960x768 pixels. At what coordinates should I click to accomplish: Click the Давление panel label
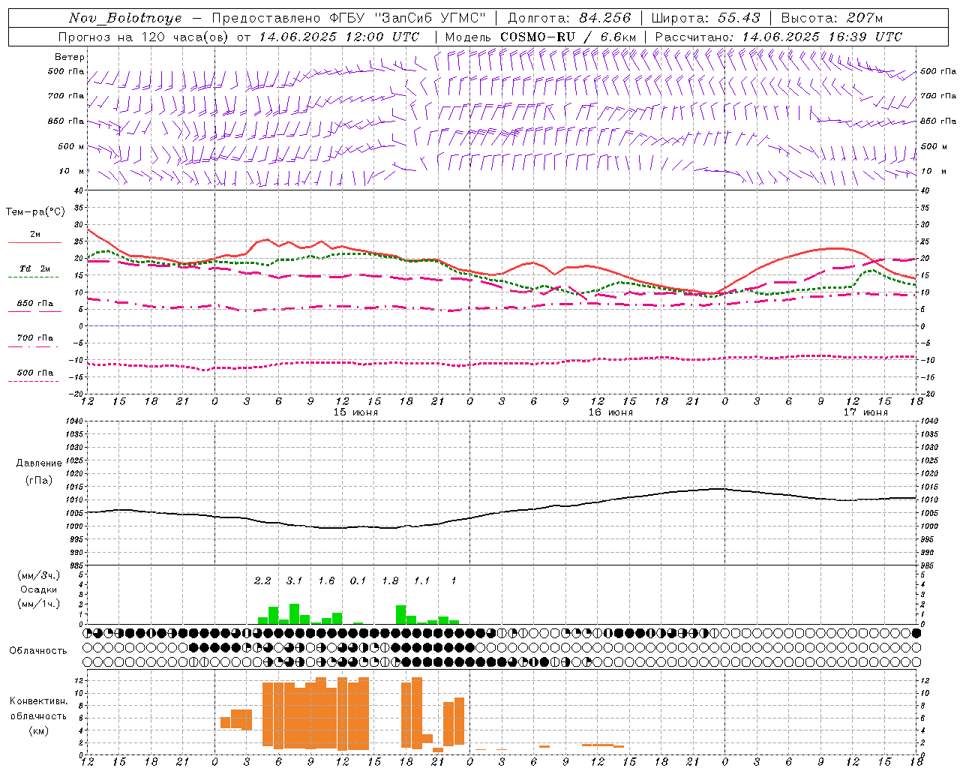pyautogui.click(x=39, y=463)
